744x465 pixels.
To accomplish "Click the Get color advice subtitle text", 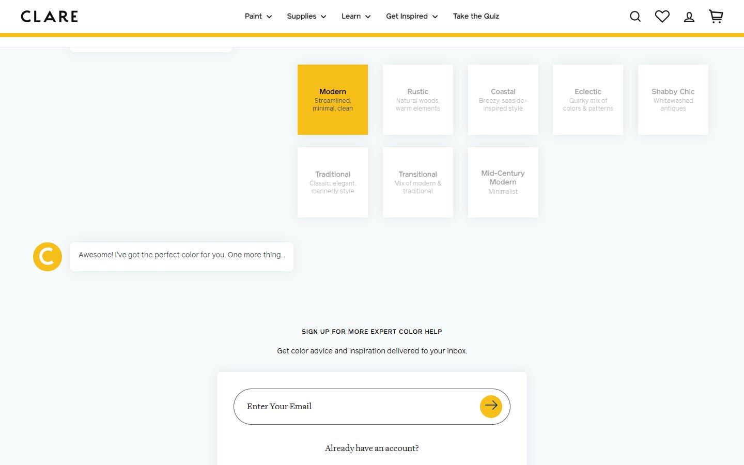I will [372, 351].
